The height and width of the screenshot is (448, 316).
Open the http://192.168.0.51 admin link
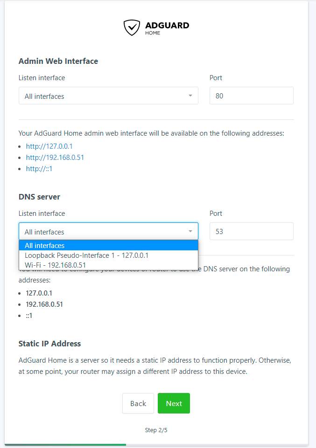coord(55,158)
